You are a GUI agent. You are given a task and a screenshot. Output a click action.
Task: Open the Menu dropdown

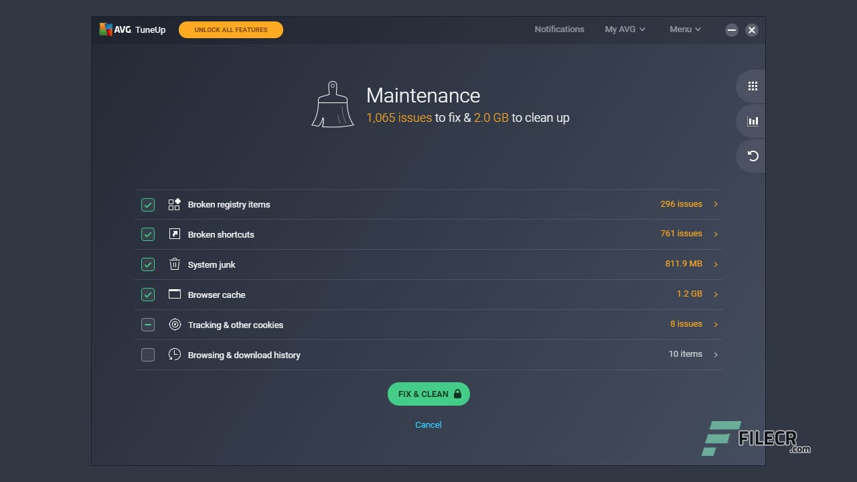(x=684, y=29)
